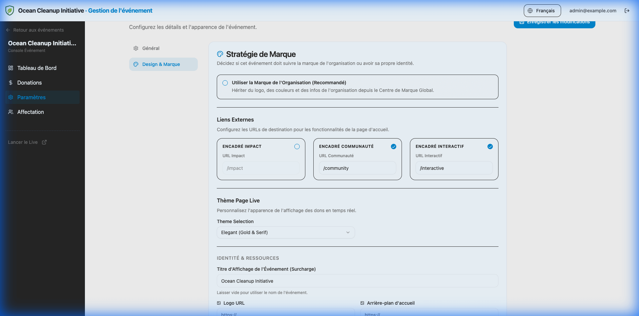
Task: Click the globe icon in language selector
Action: [530, 11]
